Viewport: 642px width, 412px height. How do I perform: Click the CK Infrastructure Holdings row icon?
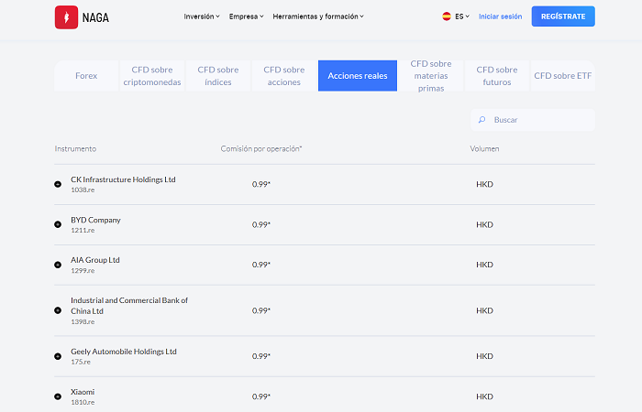click(x=58, y=184)
